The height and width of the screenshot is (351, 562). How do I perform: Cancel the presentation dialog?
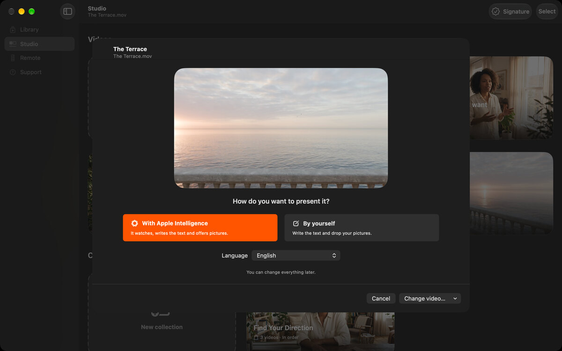pos(381,299)
